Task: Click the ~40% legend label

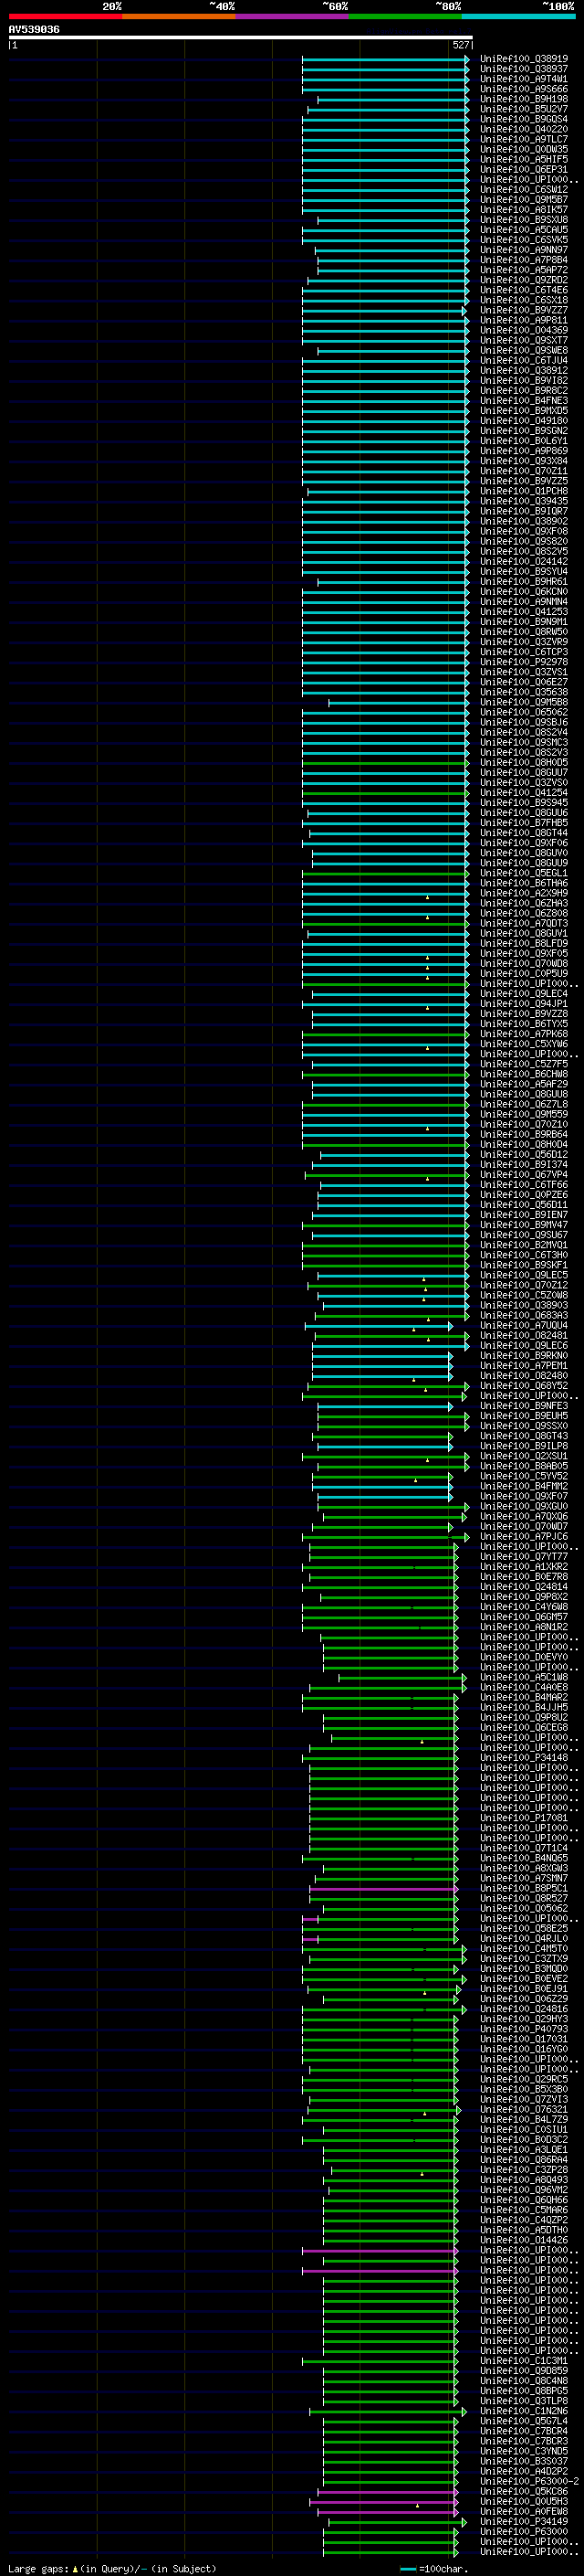Action: point(222,6)
